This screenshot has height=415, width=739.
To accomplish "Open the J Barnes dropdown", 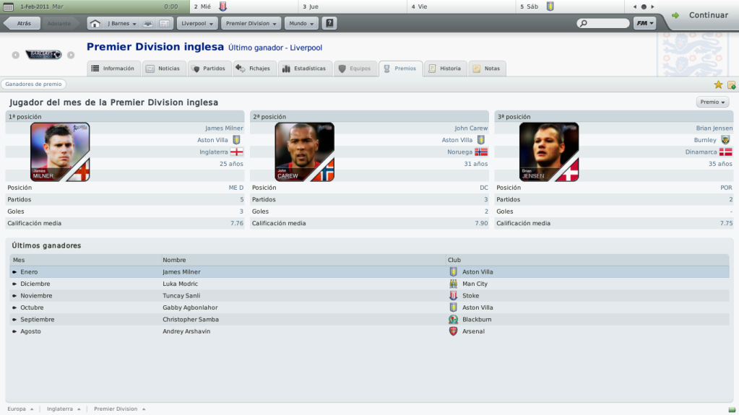I will click(x=121, y=24).
